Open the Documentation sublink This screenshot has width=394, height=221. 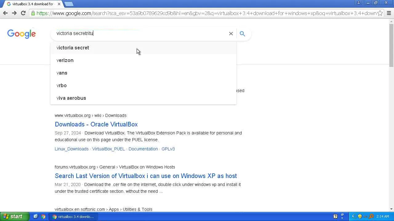[x=143, y=149]
